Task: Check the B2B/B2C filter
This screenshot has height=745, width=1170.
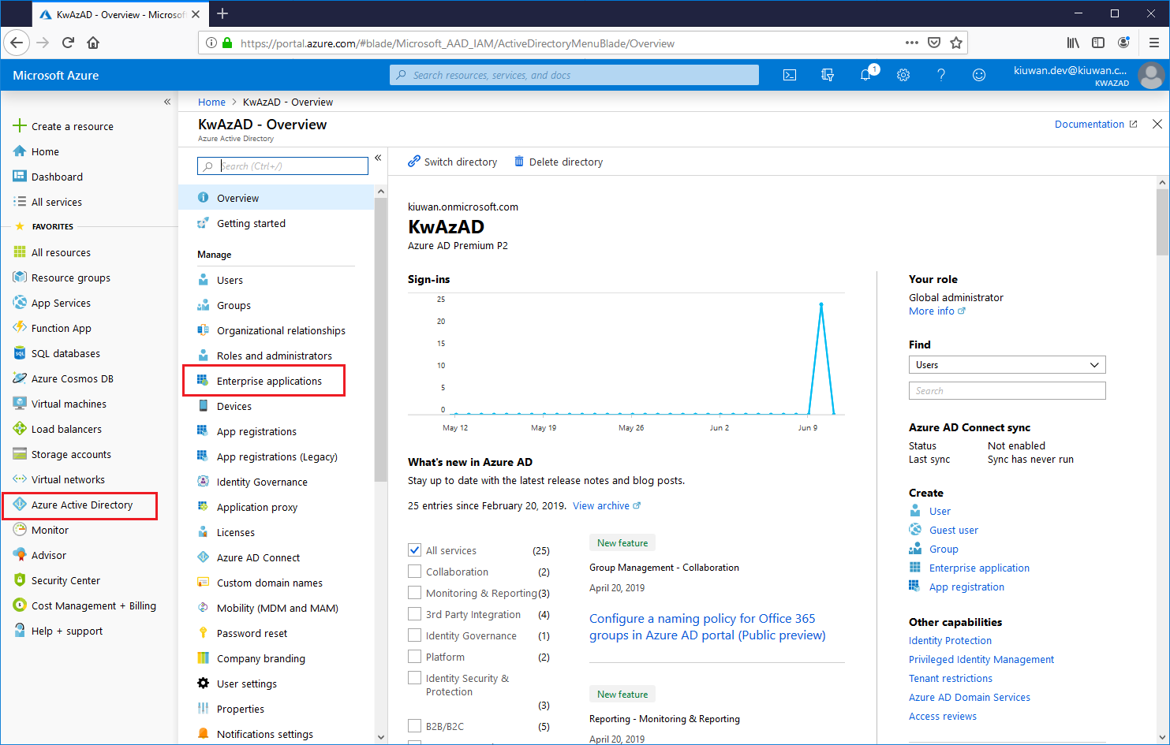Action: click(x=414, y=726)
